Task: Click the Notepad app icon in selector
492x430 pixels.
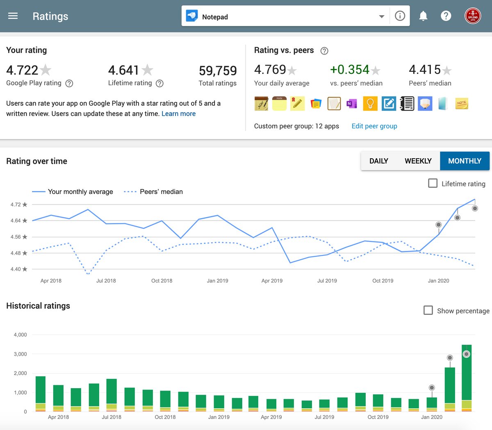Action: coord(192,16)
